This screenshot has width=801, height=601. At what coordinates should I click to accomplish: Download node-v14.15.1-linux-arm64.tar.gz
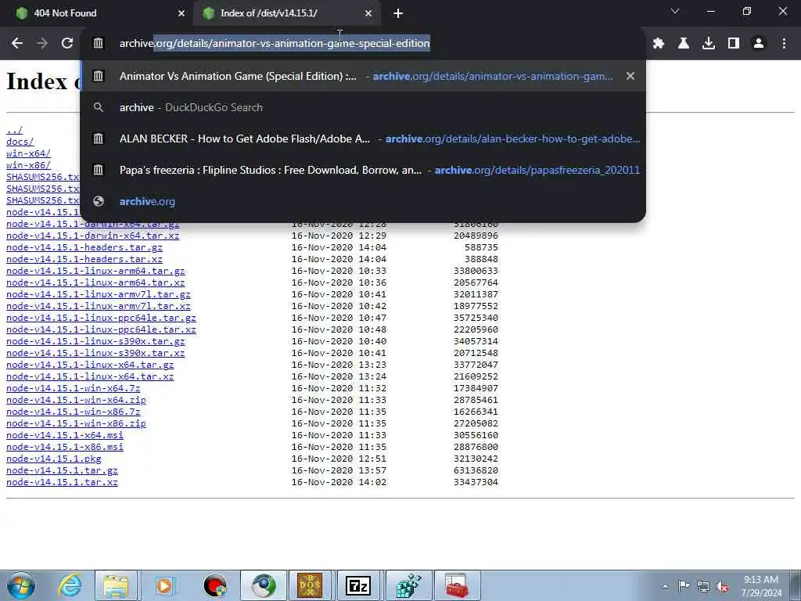pyautogui.click(x=95, y=271)
